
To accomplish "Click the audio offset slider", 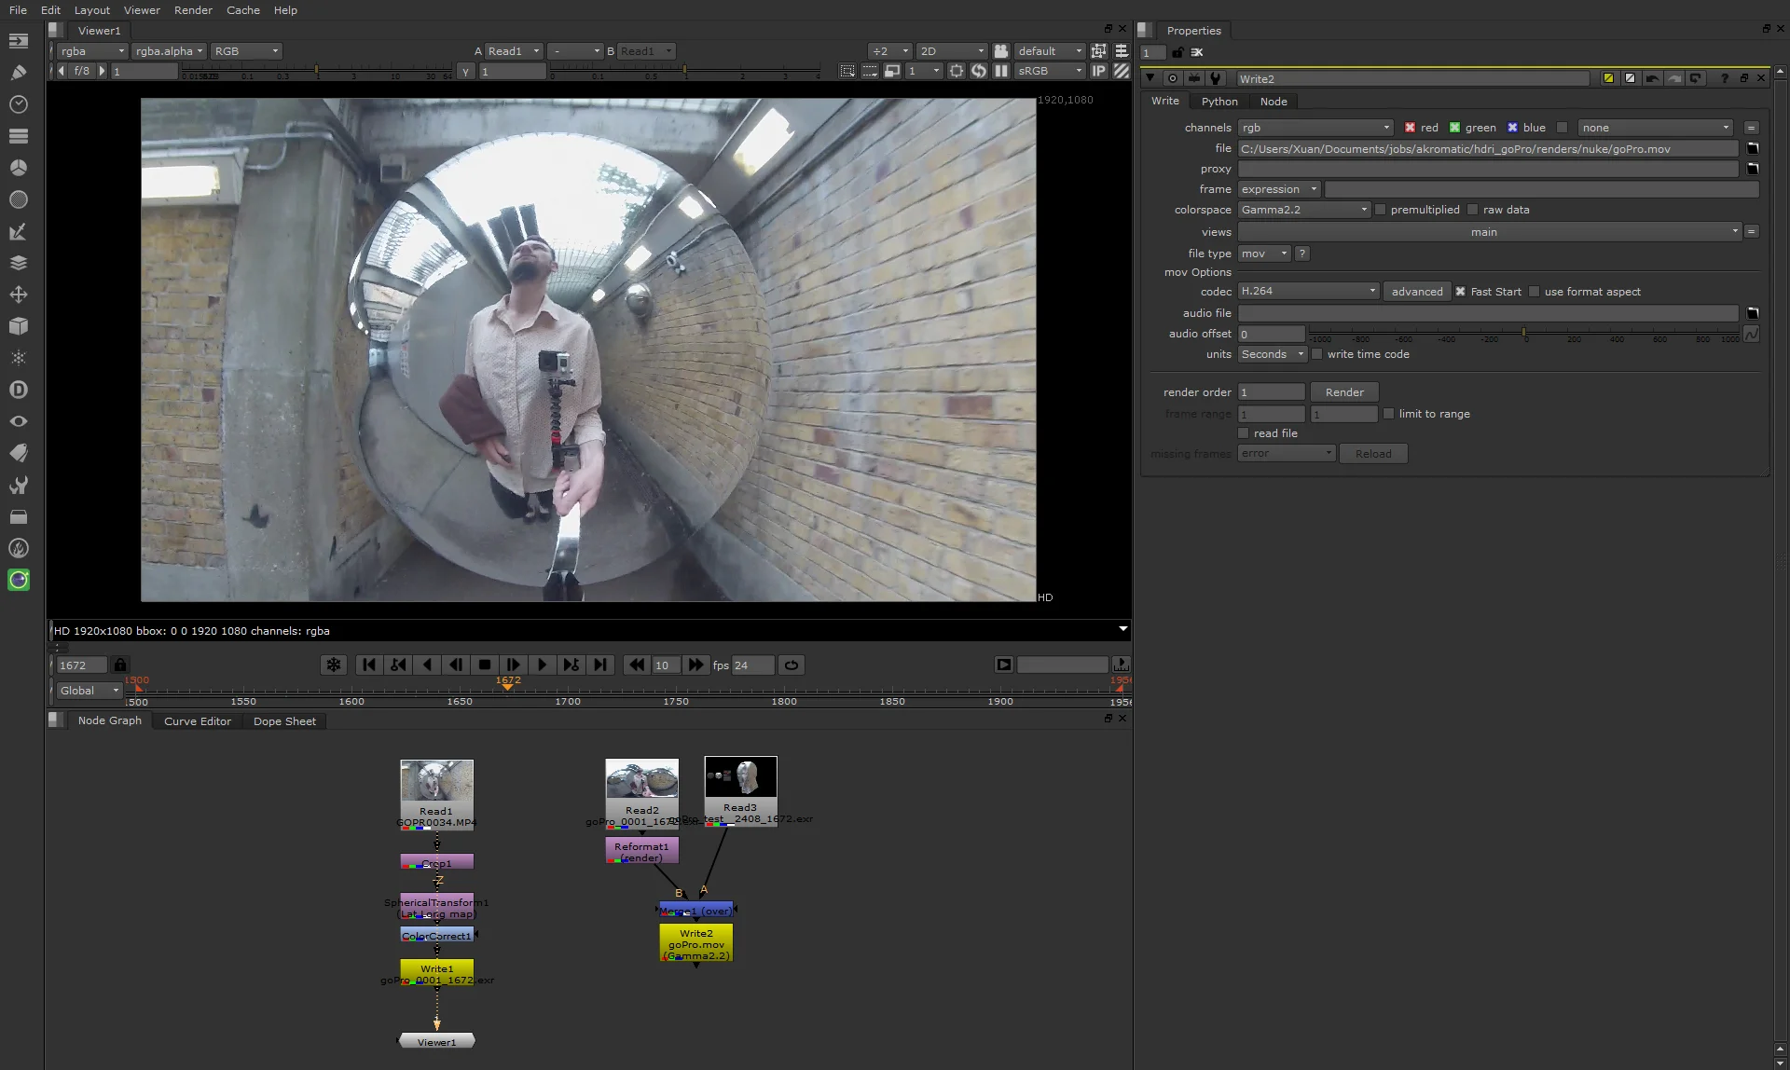I will pos(1523,333).
